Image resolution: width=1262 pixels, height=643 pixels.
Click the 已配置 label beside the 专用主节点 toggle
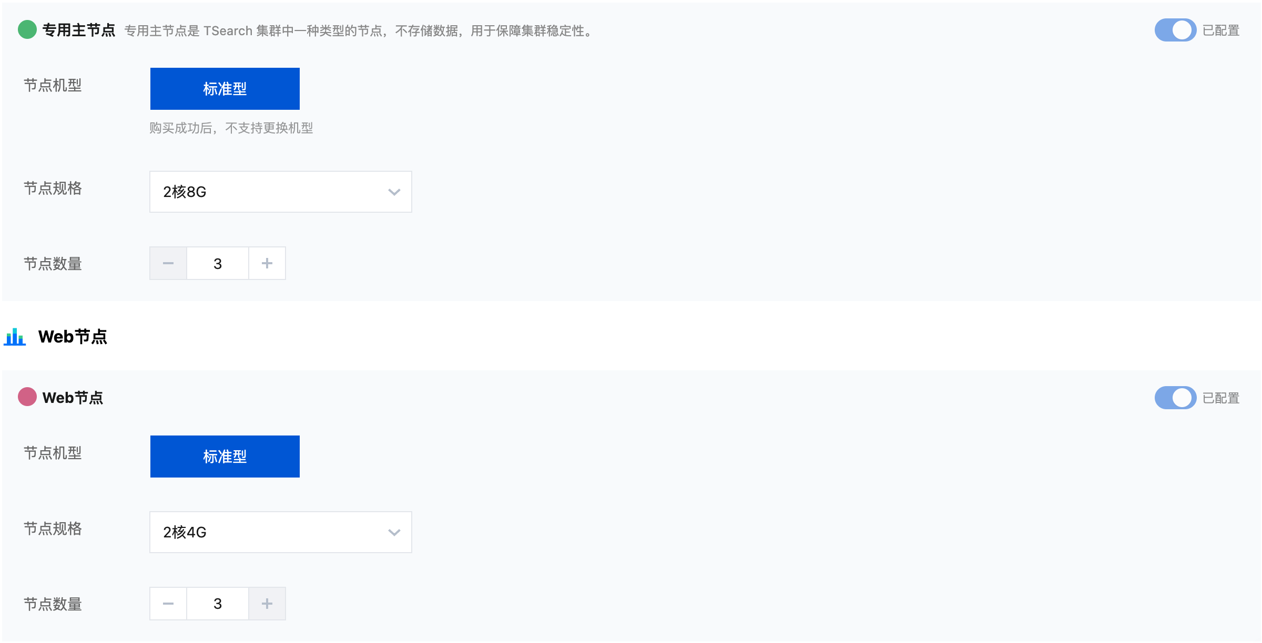click(1221, 30)
